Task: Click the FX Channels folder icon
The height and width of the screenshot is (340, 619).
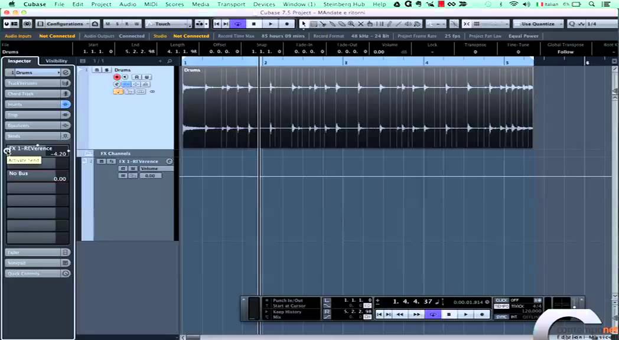Action: [89, 153]
